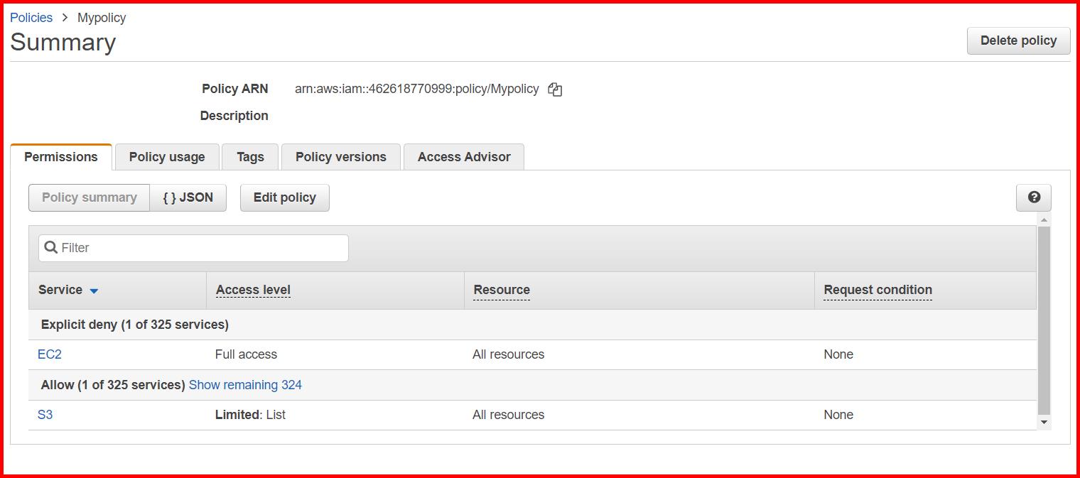
Task: Click the scrollbar down arrow
Action: click(x=1043, y=422)
